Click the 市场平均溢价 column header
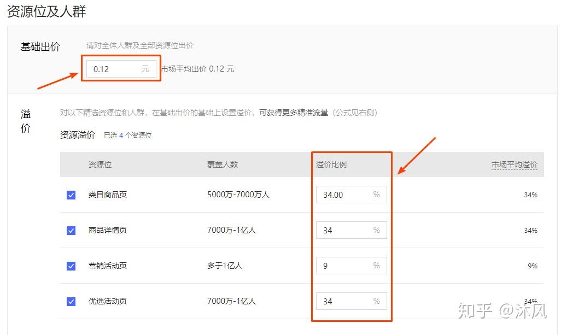The image size is (561, 335). (x=514, y=164)
